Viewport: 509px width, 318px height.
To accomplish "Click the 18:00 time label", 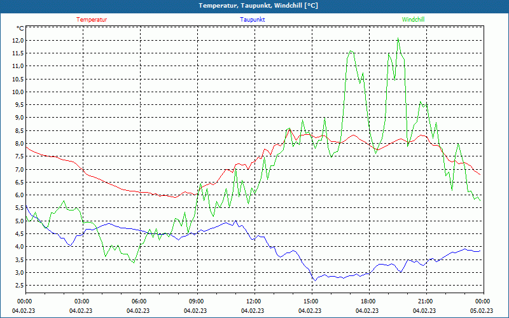I will click(368, 301).
